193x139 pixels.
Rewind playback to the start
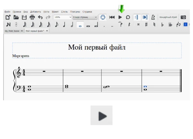[112, 17]
